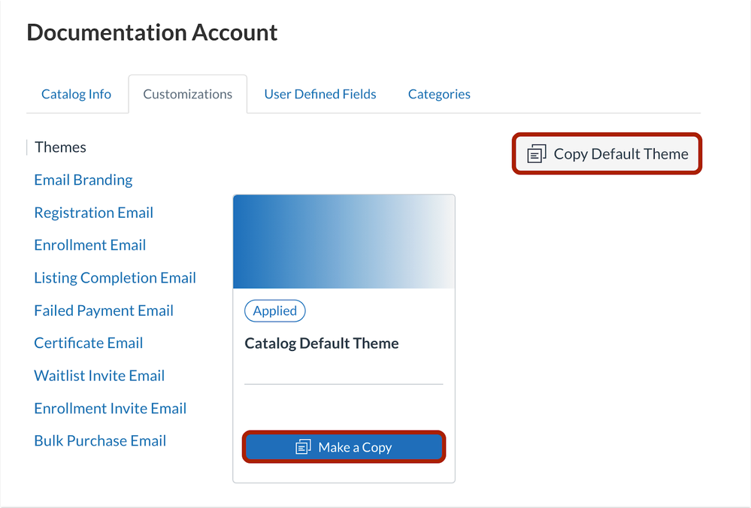
Task: Switch to User Defined Fields tab
Action: (x=320, y=94)
